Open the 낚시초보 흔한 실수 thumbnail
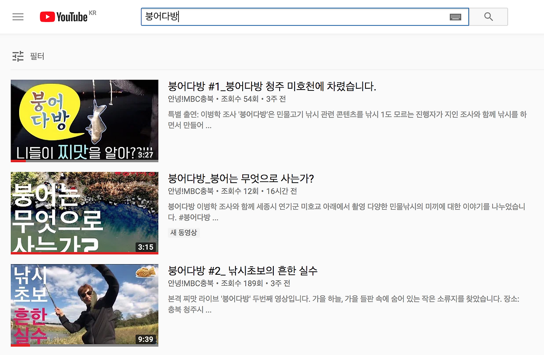The image size is (544, 355). 85,305
